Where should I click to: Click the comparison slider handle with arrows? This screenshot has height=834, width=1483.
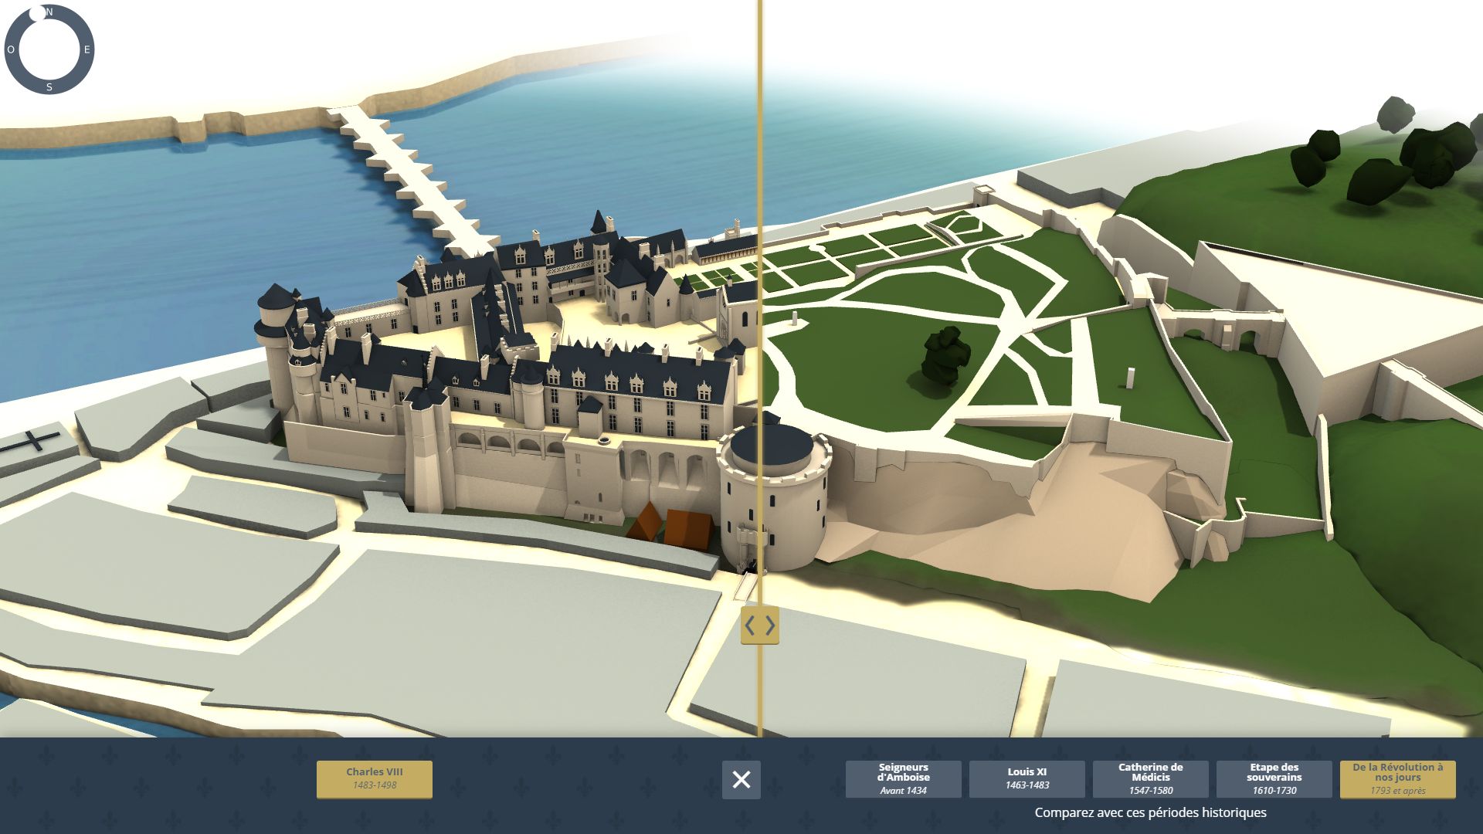tap(760, 625)
